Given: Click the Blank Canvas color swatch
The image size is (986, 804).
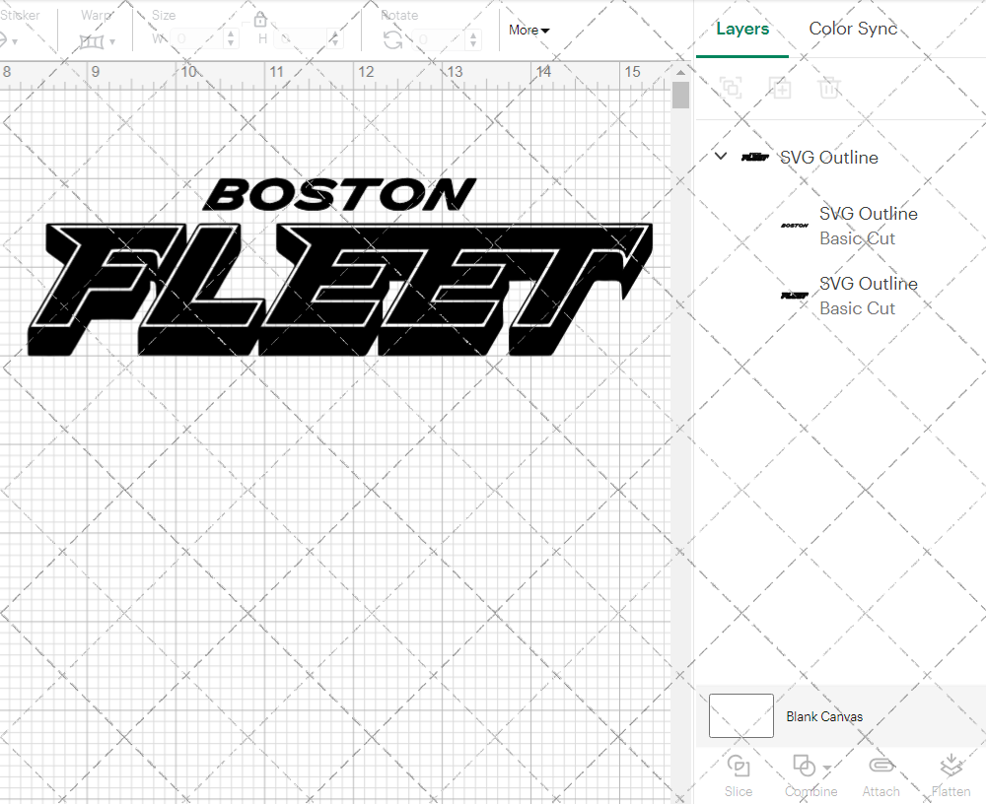Looking at the screenshot, I should (740, 716).
